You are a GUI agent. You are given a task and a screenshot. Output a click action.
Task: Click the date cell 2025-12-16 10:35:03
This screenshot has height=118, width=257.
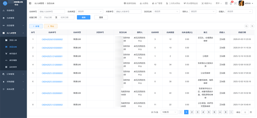coord(242,56)
